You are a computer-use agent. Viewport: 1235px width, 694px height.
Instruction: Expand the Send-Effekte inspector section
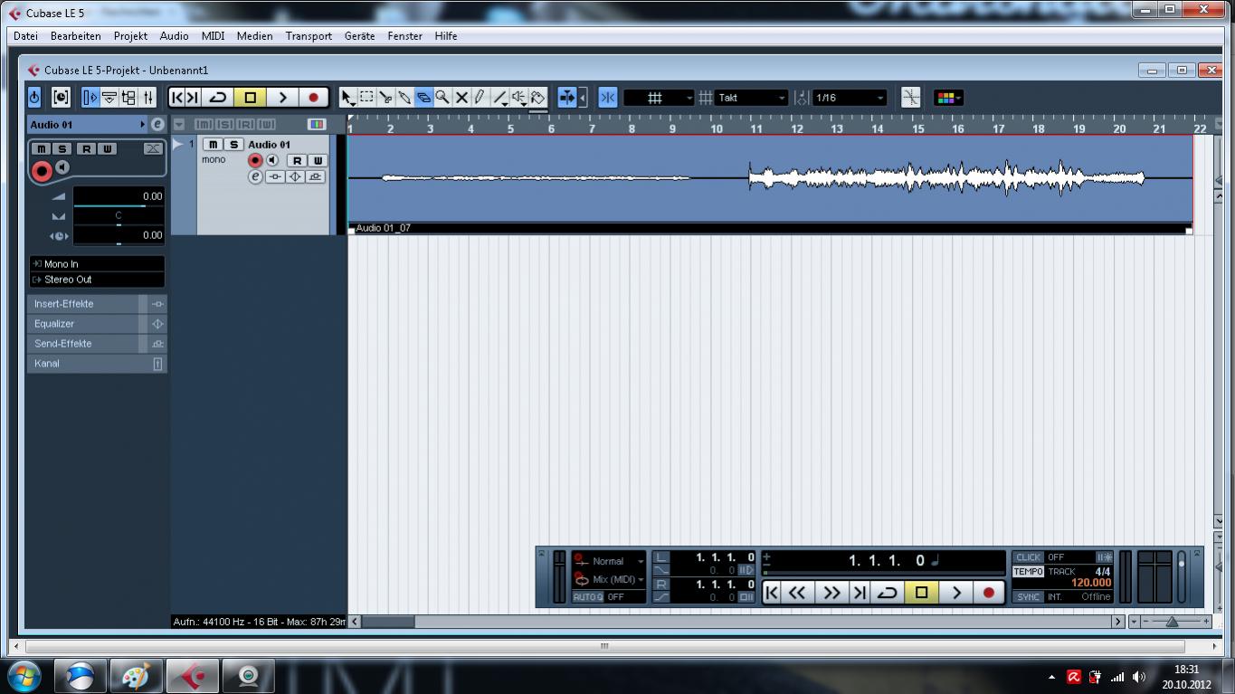point(97,344)
